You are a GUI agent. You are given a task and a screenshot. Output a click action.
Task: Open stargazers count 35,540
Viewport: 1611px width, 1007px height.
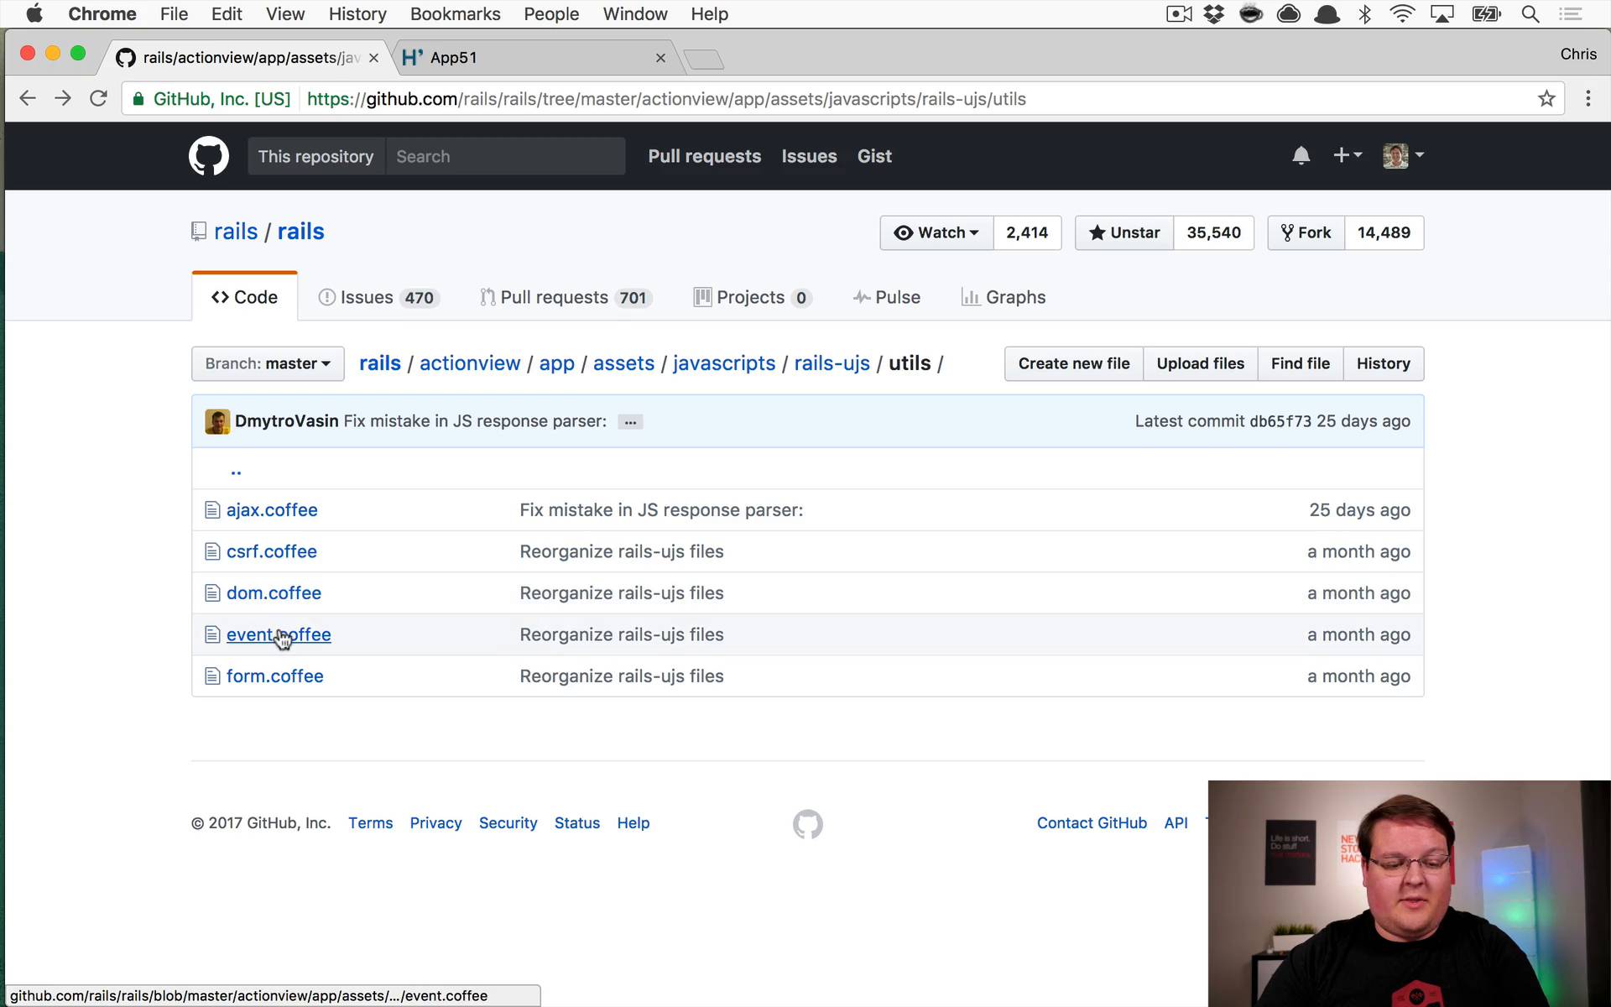tap(1213, 233)
